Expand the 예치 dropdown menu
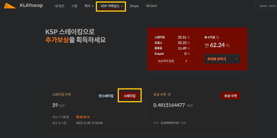Screen dimensions: 277x138 (x=89, y=6)
